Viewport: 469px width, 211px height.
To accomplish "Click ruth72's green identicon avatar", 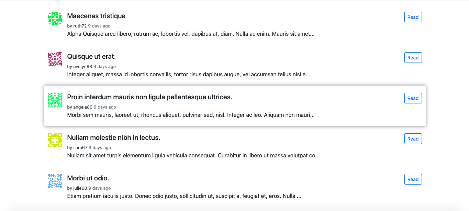I will click(55, 19).
